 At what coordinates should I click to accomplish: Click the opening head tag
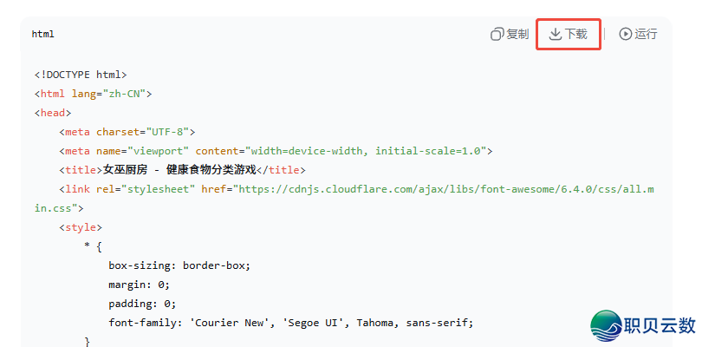point(53,113)
